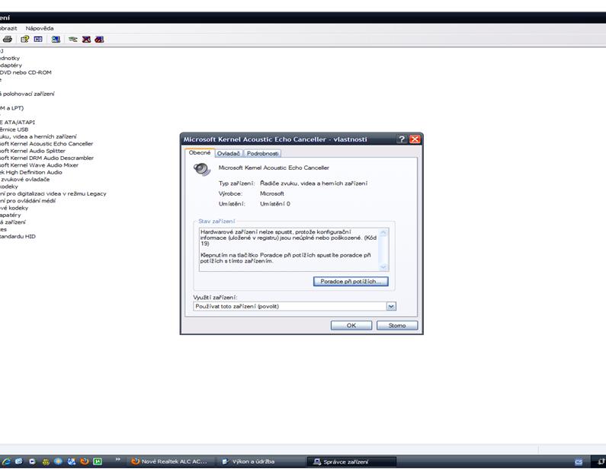The width and height of the screenshot is (606, 469).
Task: Cancel the dialog with Storno
Action: point(397,325)
